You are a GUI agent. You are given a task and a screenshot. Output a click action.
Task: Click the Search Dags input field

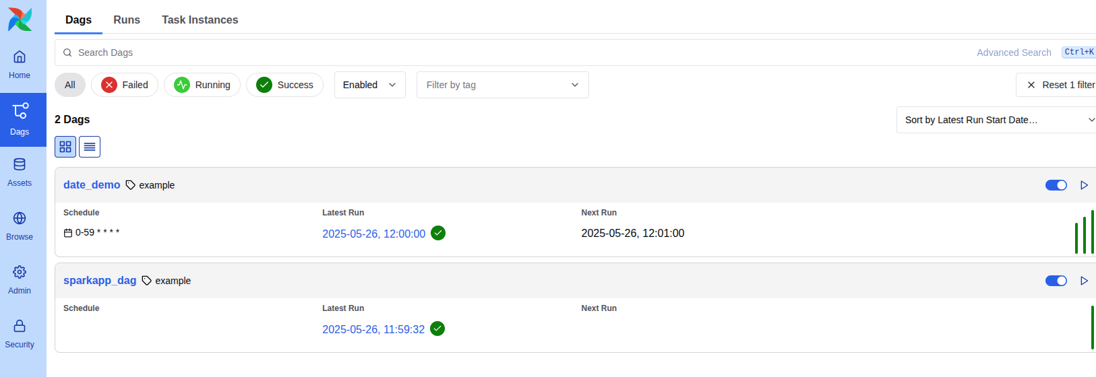(472, 53)
